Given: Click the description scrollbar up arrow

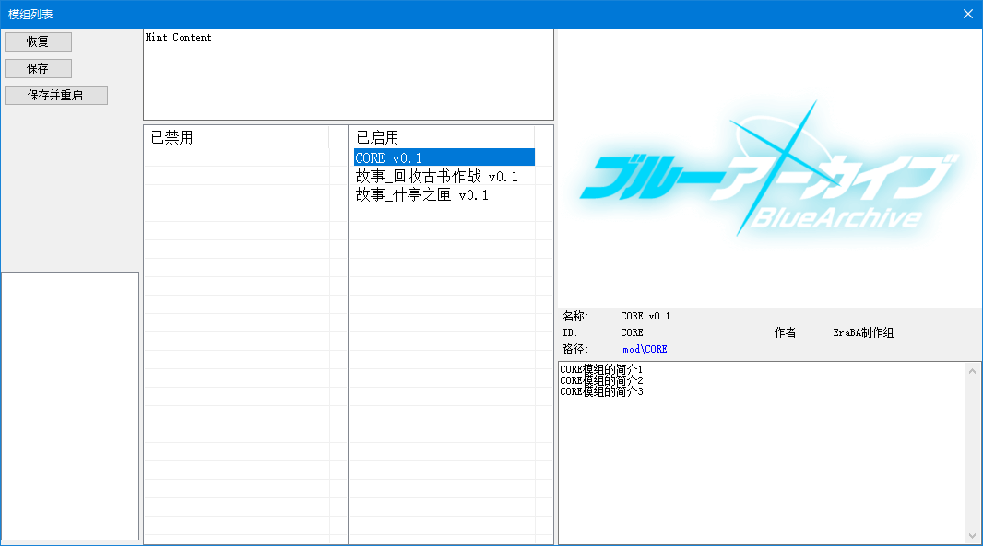Looking at the screenshot, I should pyautogui.click(x=972, y=371).
